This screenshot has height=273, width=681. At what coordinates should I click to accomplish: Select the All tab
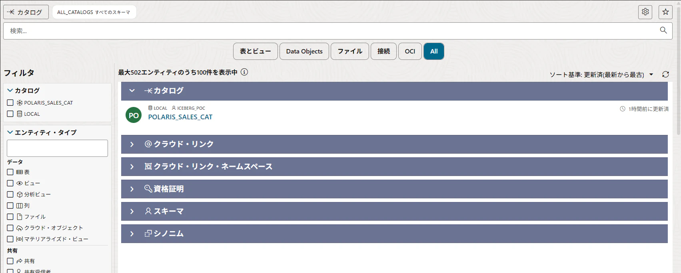434,51
